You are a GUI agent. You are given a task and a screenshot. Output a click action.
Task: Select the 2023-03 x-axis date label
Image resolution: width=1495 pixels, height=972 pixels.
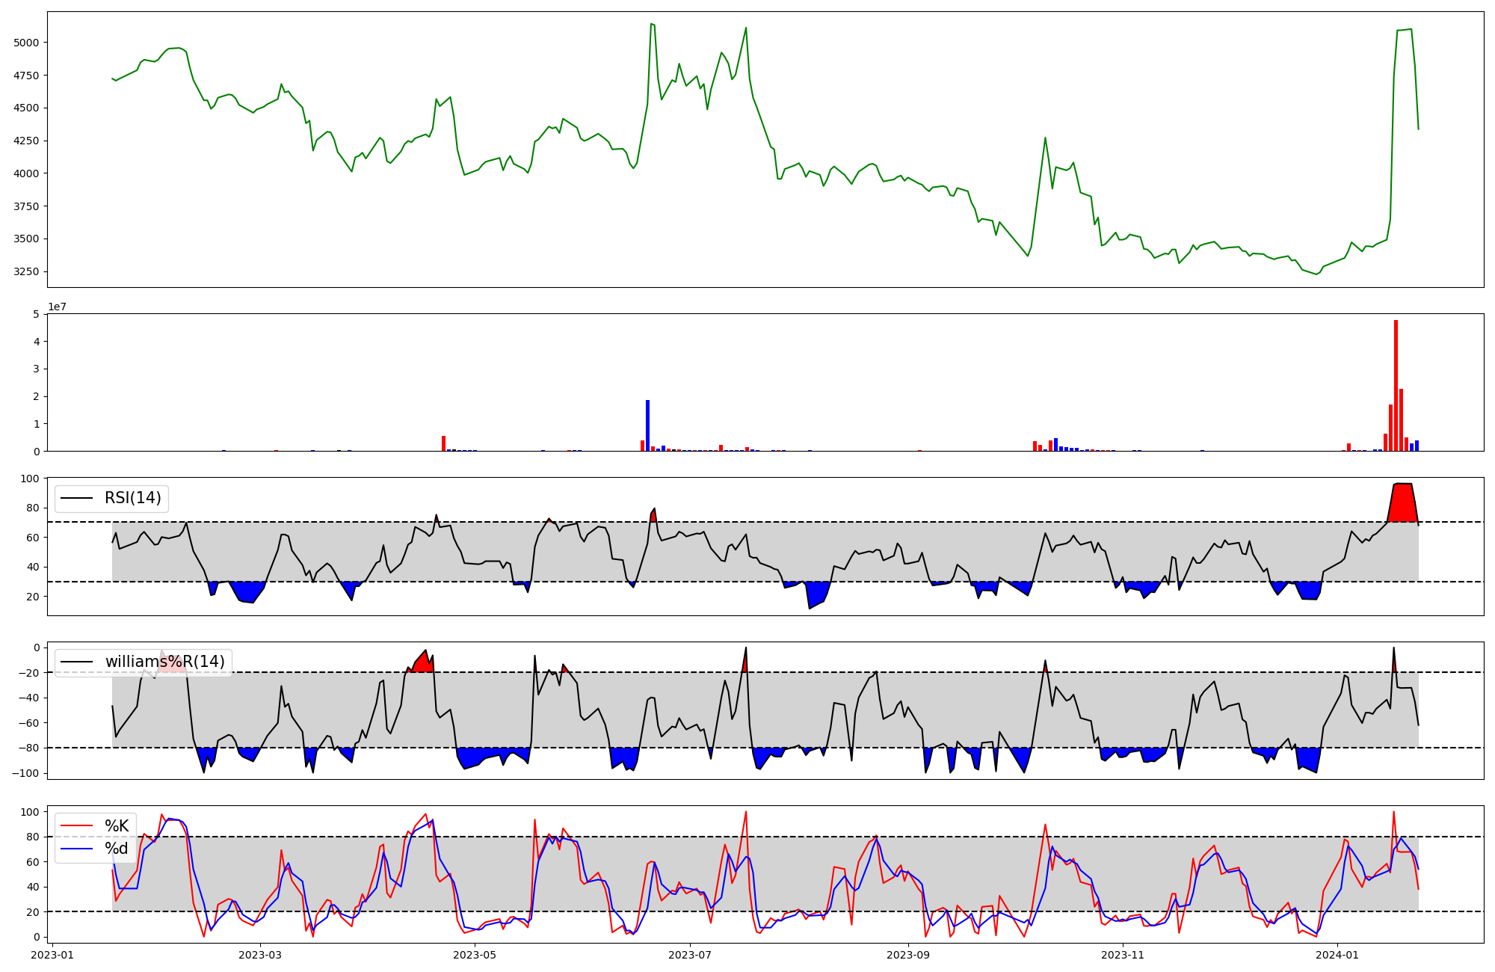pyautogui.click(x=260, y=954)
